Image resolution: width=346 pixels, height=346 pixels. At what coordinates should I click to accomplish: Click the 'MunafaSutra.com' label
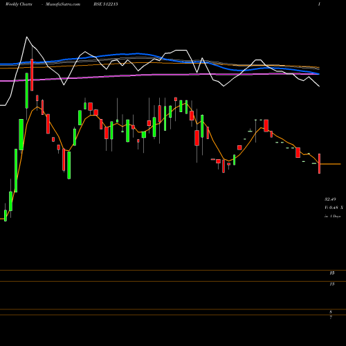point(63,4)
